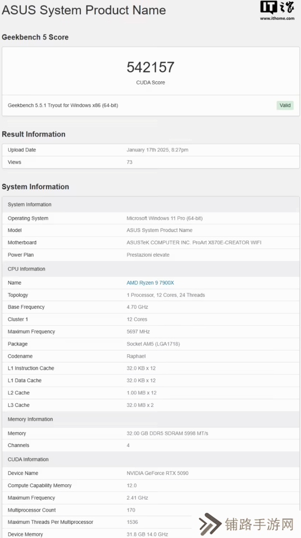
Task: Click the CPU Information header row
Action: coord(150,269)
